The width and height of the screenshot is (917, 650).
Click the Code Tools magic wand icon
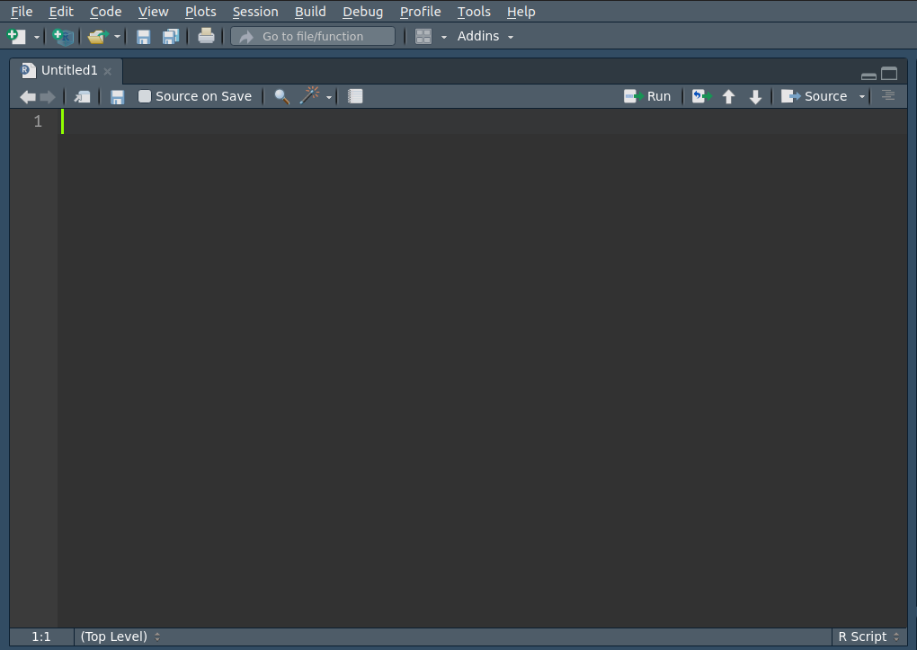[x=310, y=96]
